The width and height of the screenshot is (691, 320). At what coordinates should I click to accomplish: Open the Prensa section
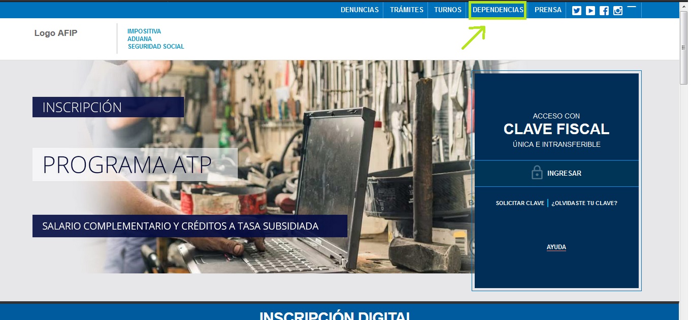(x=548, y=10)
